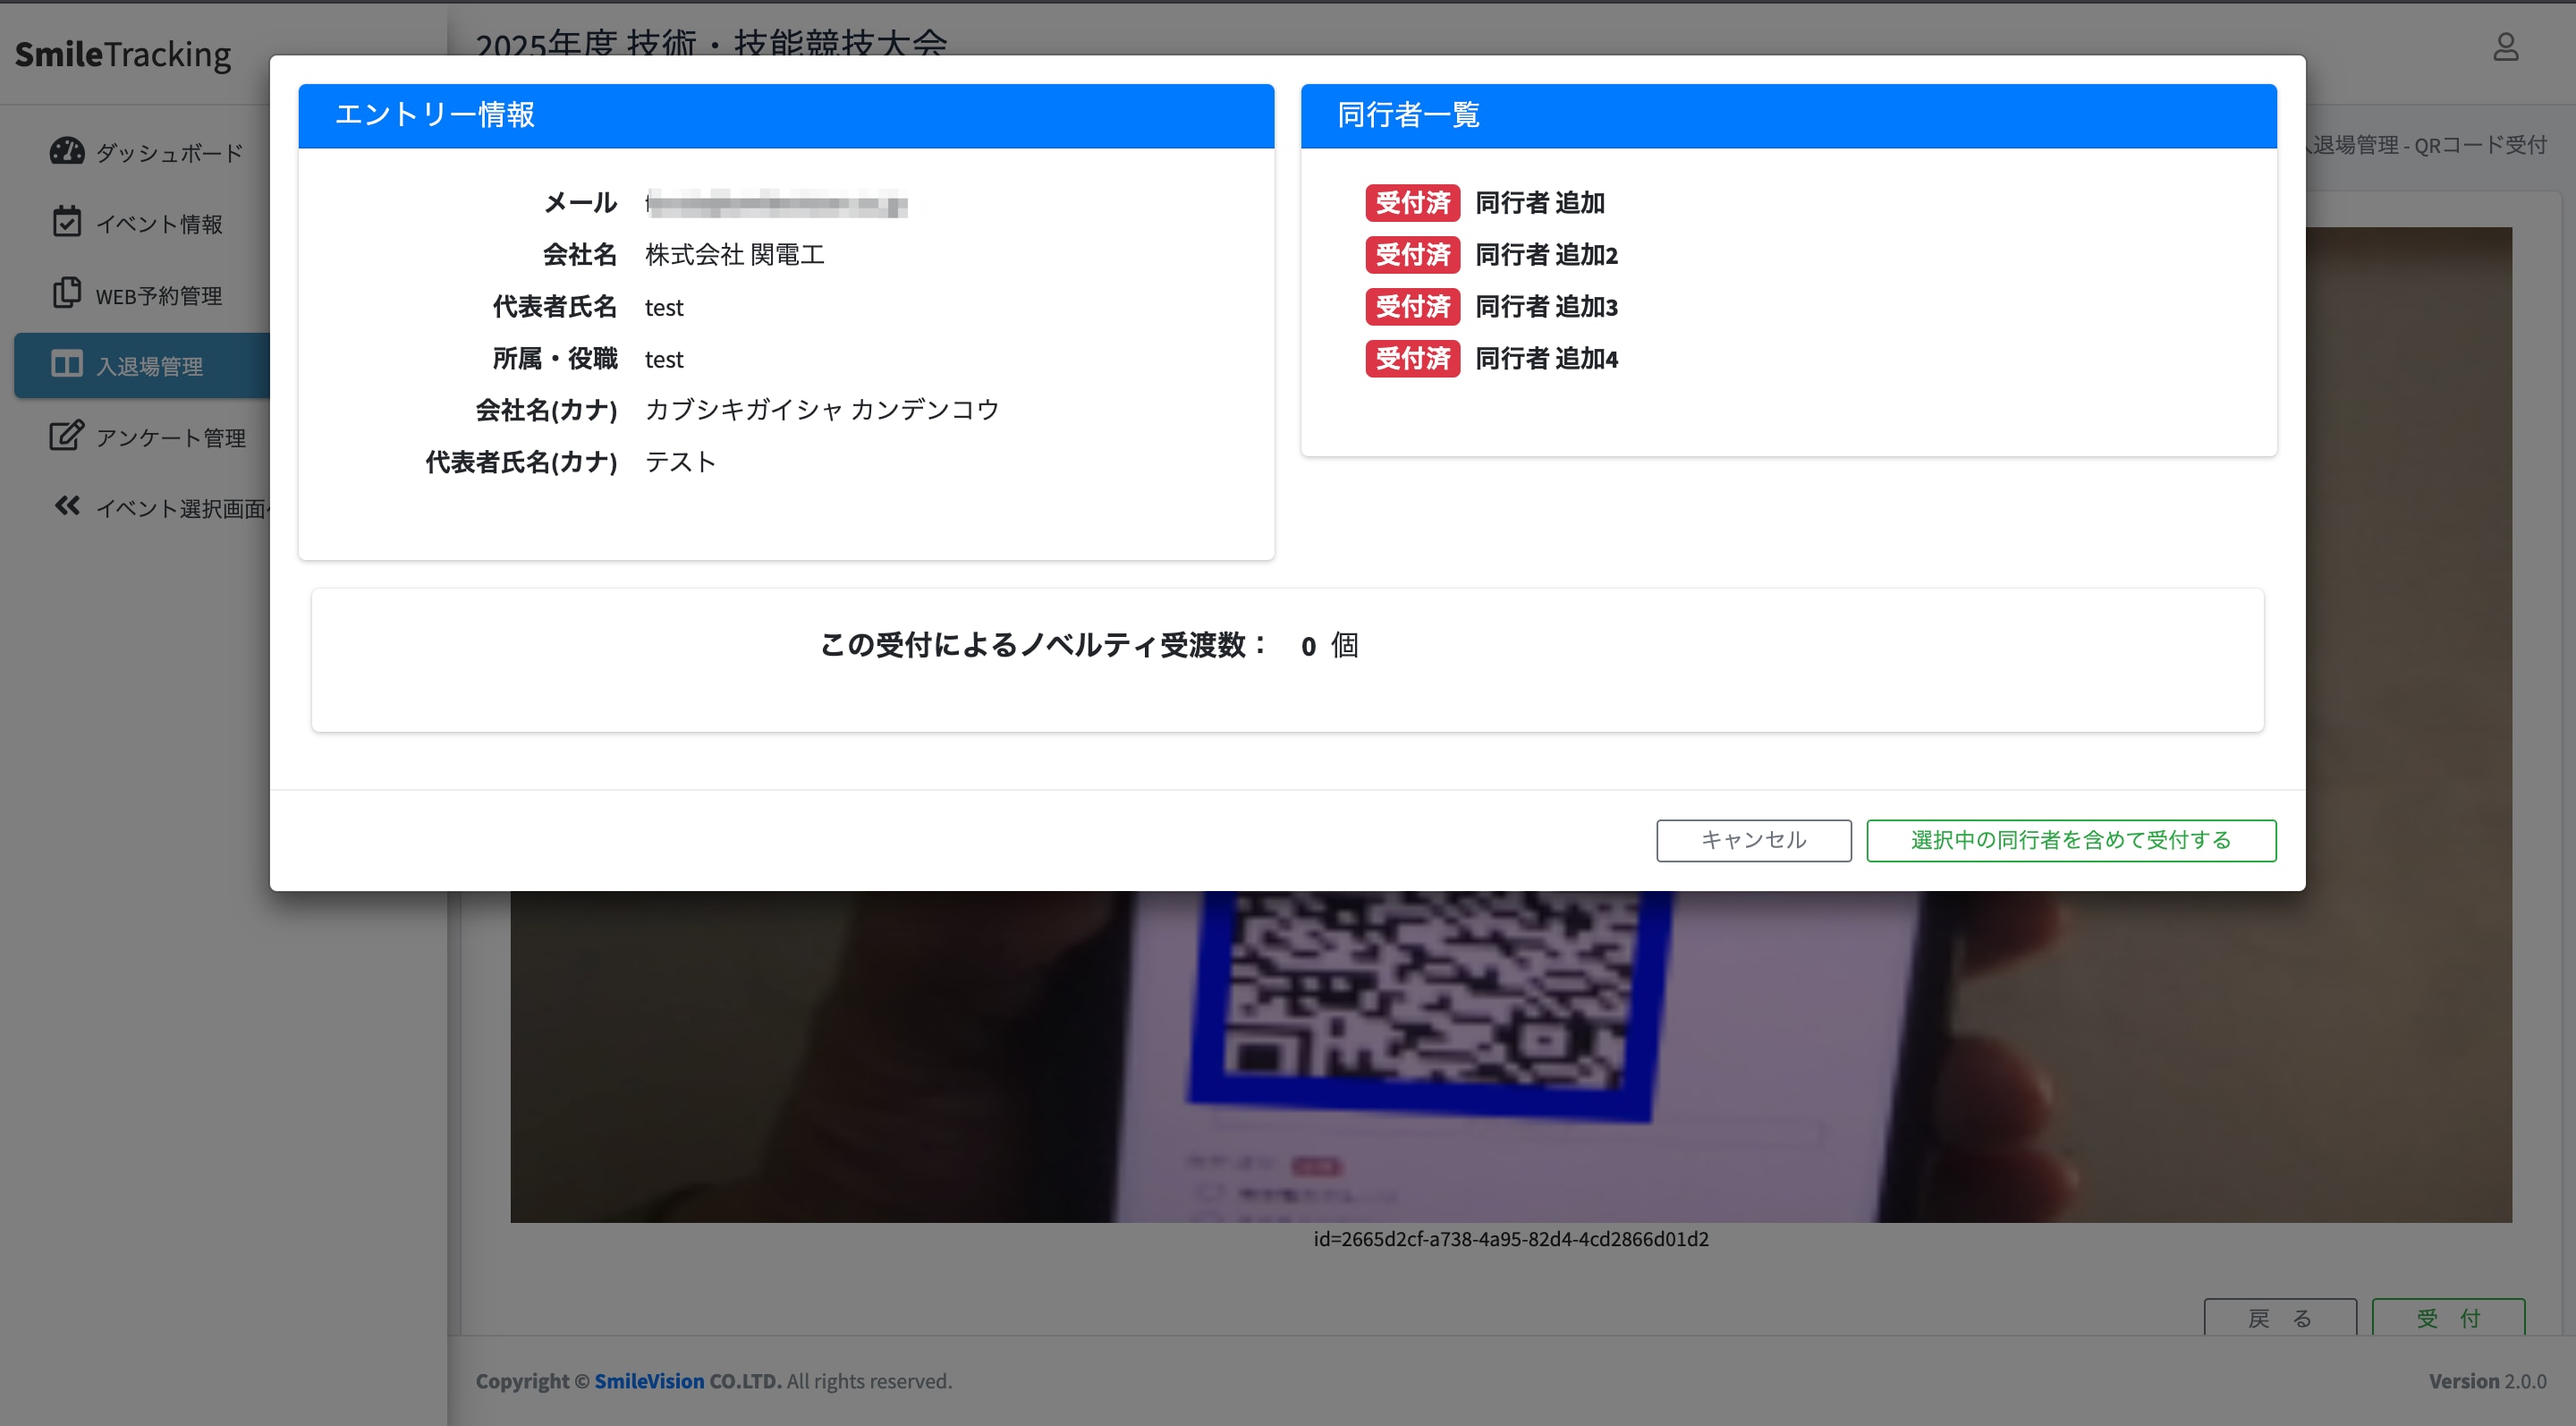Image resolution: width=2576 pixels, height=1426 pixels.
Task: Click the copy icon beside WEB予約管理
Action: (67, 293)
